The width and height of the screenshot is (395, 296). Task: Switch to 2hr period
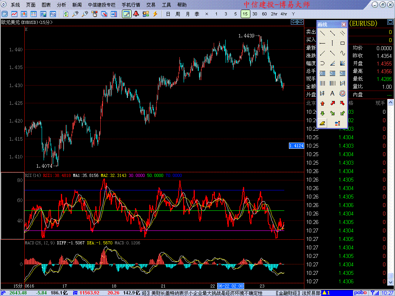pos(274,14)
